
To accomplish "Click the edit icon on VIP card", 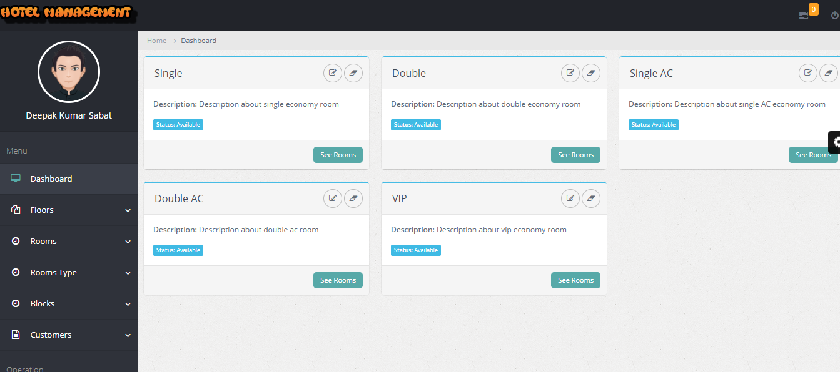I will point(570,198).
